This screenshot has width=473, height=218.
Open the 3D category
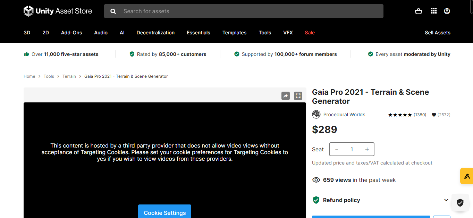(27, 33)
